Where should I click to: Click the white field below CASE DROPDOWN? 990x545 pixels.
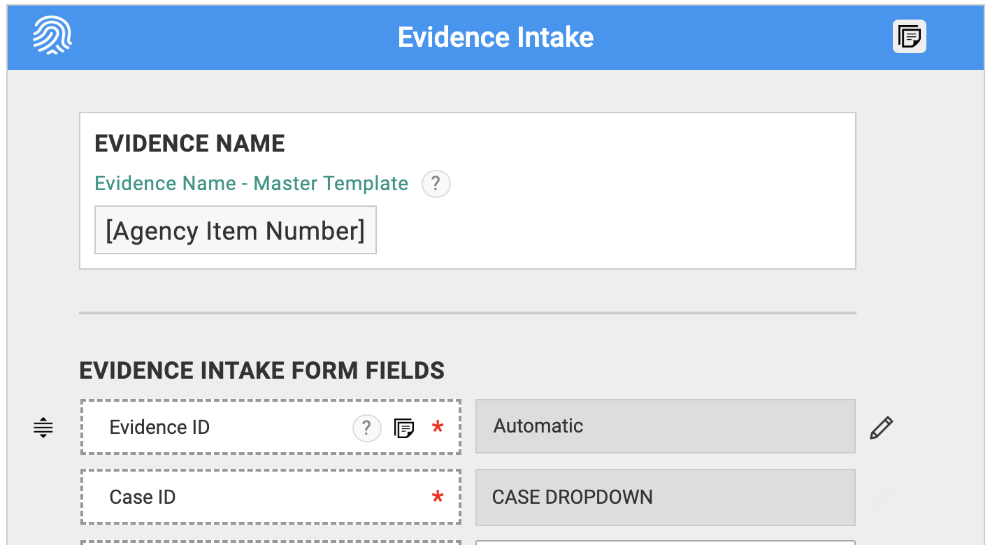click(665, 542)
